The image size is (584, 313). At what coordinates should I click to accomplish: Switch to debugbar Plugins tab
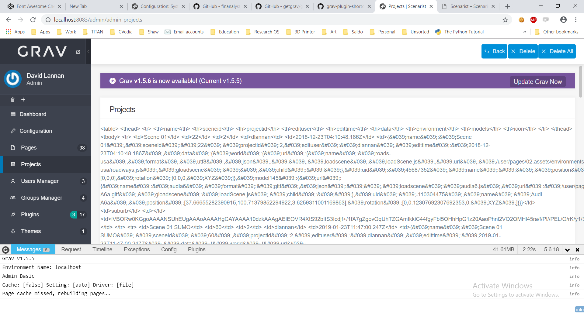tap(196, 249)
